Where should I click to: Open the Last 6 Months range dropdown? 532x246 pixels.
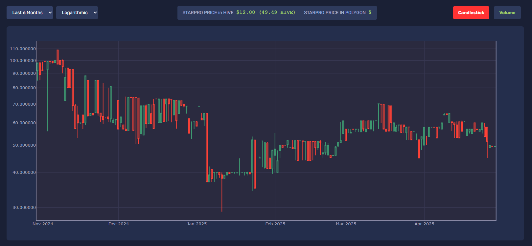tap(30, 12)
